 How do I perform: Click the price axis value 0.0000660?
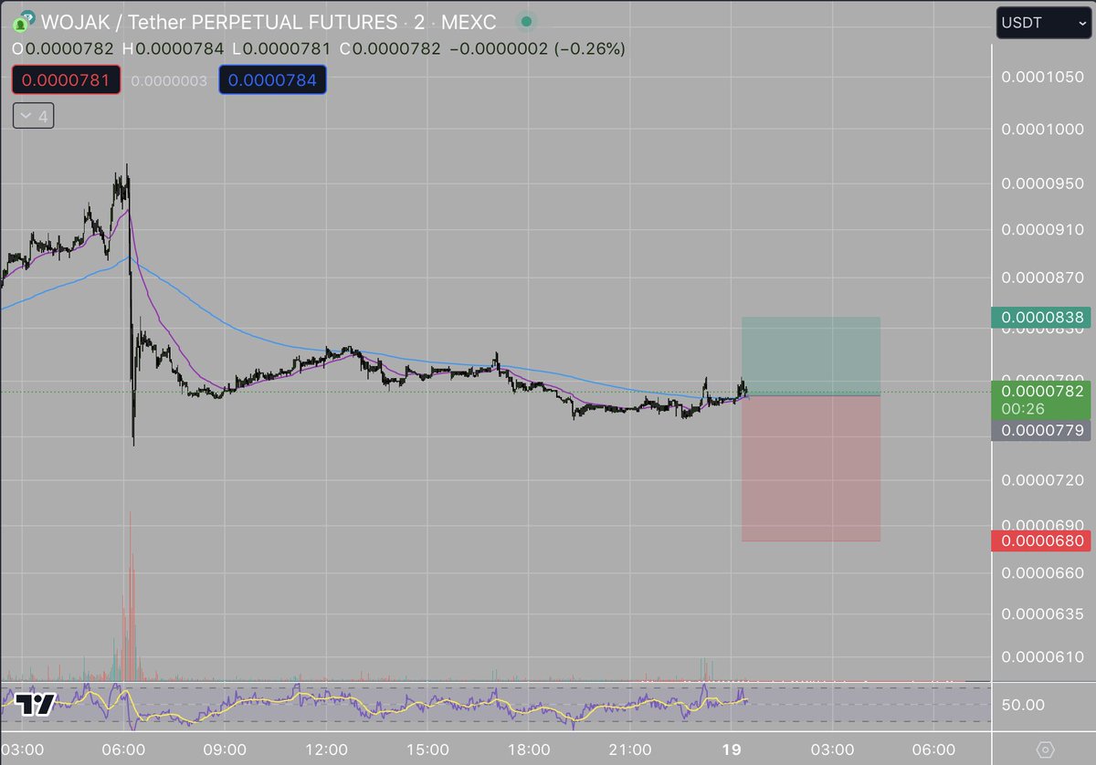(x=1042, y=573)
